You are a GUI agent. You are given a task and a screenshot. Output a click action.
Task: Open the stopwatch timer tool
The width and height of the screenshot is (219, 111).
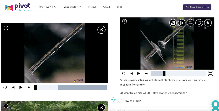pos(199,23)
